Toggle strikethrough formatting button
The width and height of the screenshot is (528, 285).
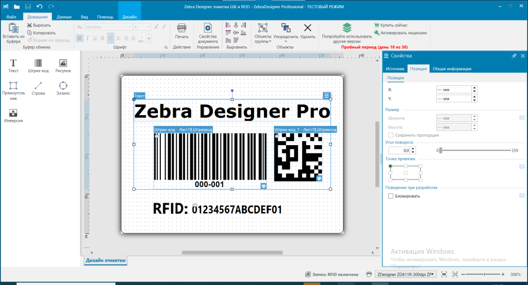tap(102, 38)
